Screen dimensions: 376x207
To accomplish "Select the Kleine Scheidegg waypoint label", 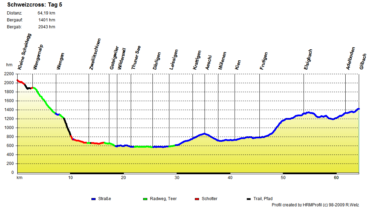I will point(24,52).
